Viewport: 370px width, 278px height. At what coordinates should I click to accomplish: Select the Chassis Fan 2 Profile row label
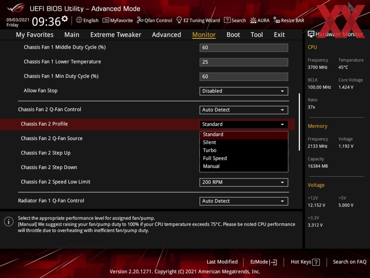[x=44, y=124]
